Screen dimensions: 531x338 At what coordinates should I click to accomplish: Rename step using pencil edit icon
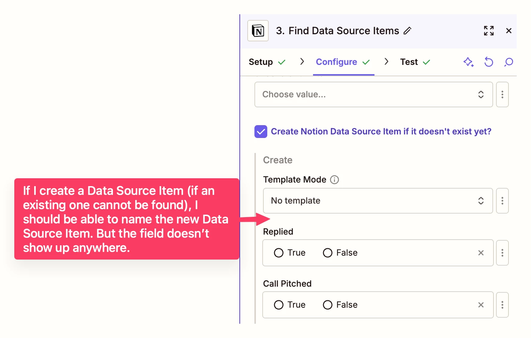click(407, 31)
